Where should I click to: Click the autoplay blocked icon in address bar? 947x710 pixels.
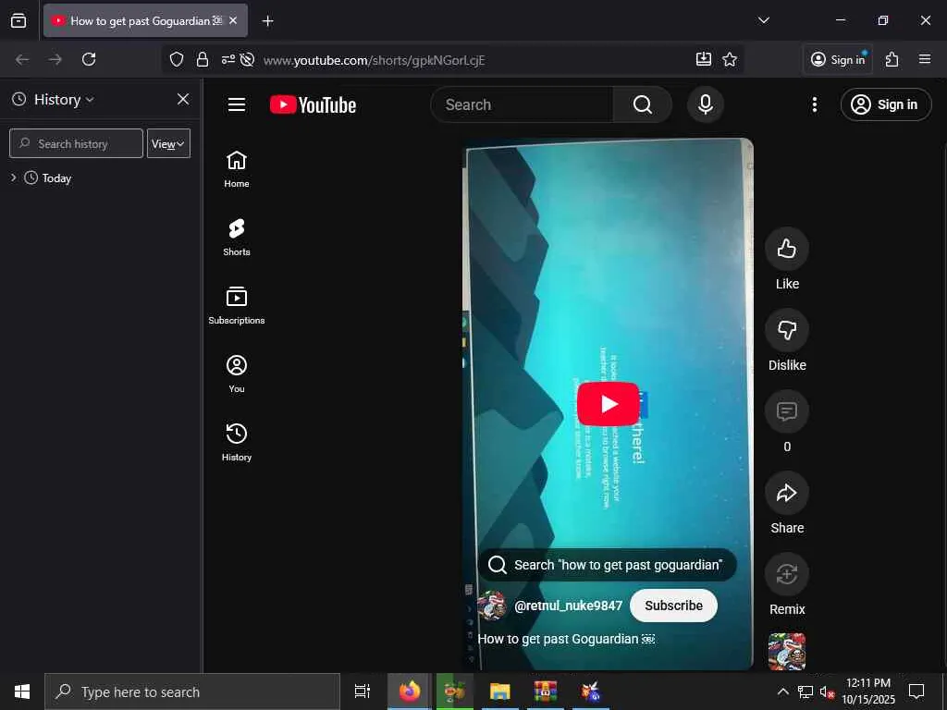[247, 59]
